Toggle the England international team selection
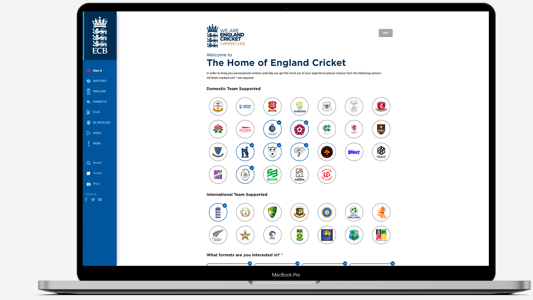This screenshot has height=300, width=533. pyautogui.click(x=218, y=212)
